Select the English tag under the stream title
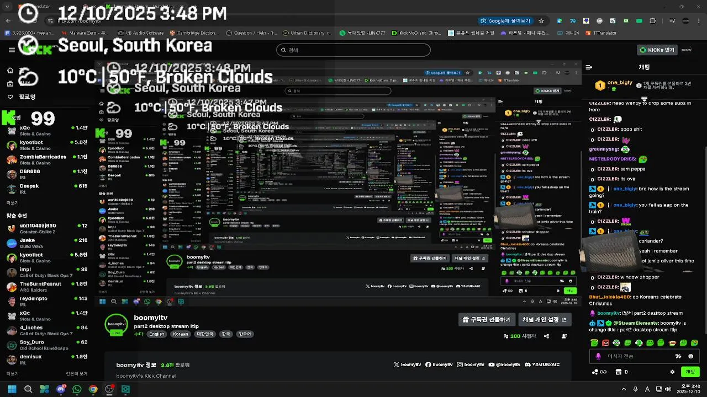Image resolution: width=707 pixels, height=397 pixels. pos(156,334)
